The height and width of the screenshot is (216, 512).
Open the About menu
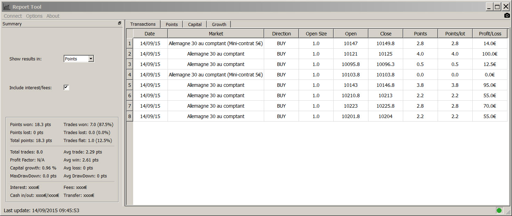click(x=53, y=16)
